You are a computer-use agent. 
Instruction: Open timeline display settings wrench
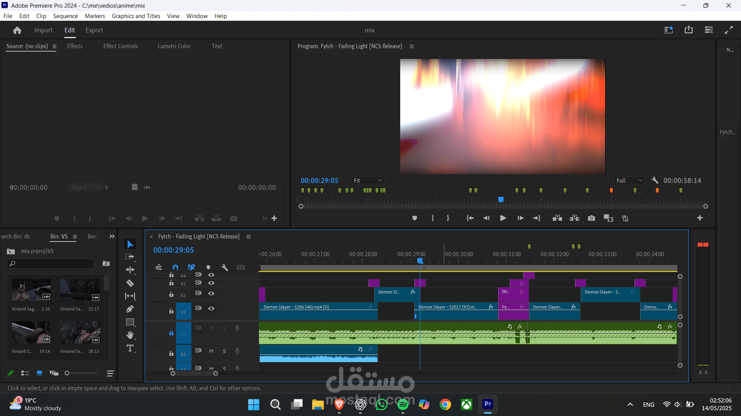(x=225, y=267)
